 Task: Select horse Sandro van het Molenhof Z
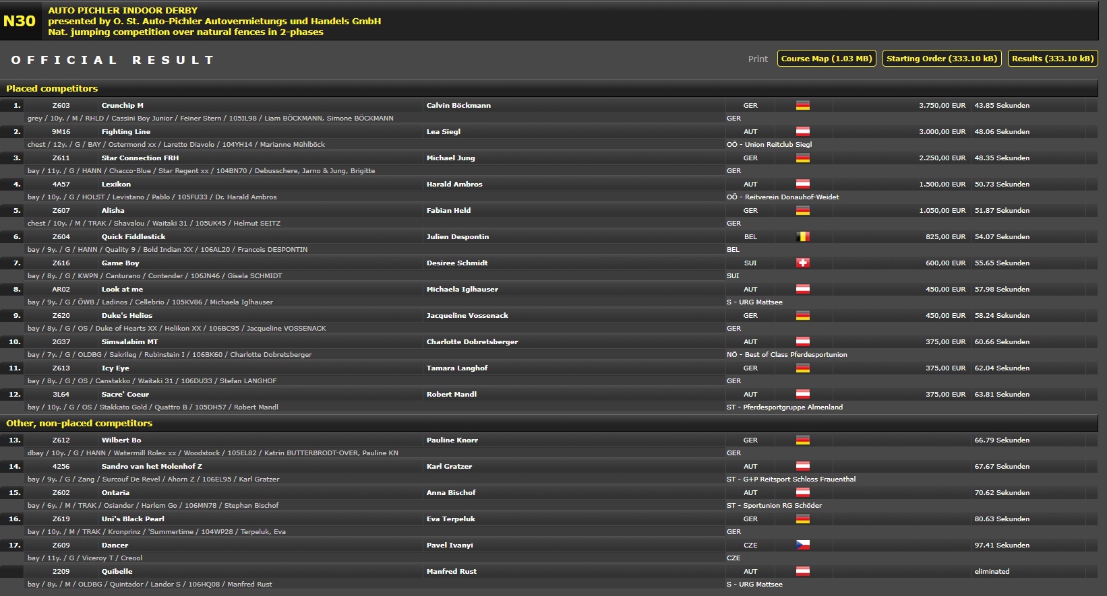click(x=152, y=467)
